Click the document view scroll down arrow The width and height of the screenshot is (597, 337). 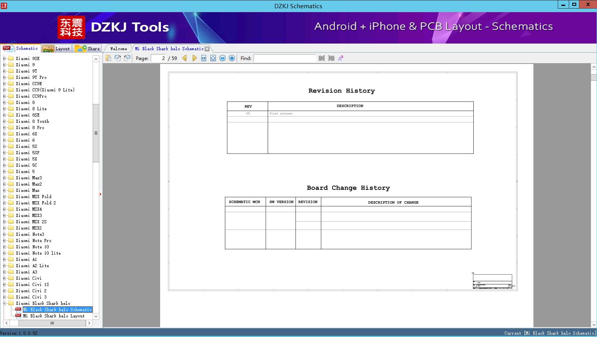[x=594, y=324]
